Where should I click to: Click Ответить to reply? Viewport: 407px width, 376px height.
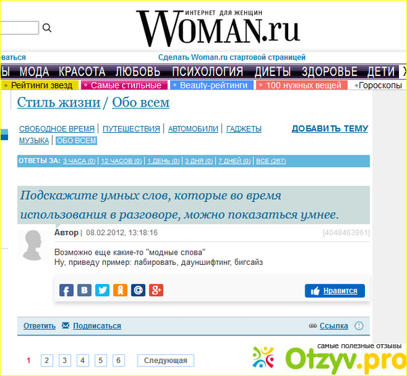coord(39,326)
